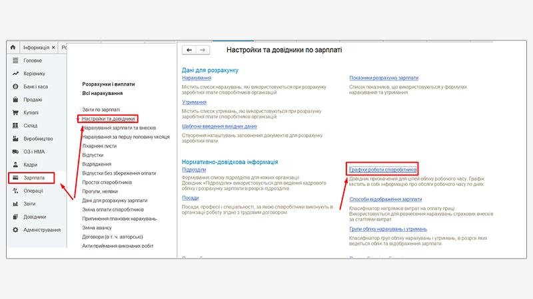Switch to the Інформація tab
The image size is (533, 299).
35,48
